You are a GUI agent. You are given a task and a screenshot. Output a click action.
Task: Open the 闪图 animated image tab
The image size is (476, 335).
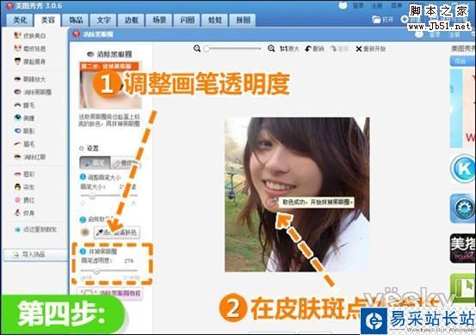point(187,20)
